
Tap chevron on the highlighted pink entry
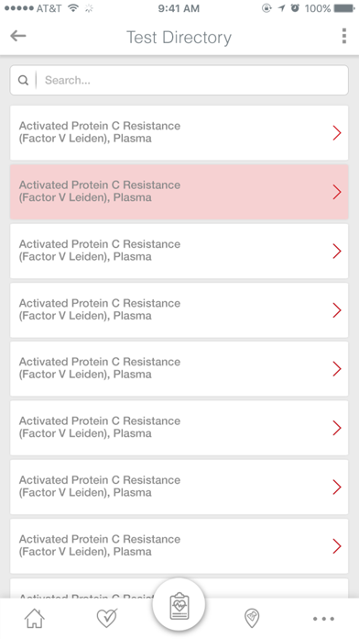click(x=337, y=192)
